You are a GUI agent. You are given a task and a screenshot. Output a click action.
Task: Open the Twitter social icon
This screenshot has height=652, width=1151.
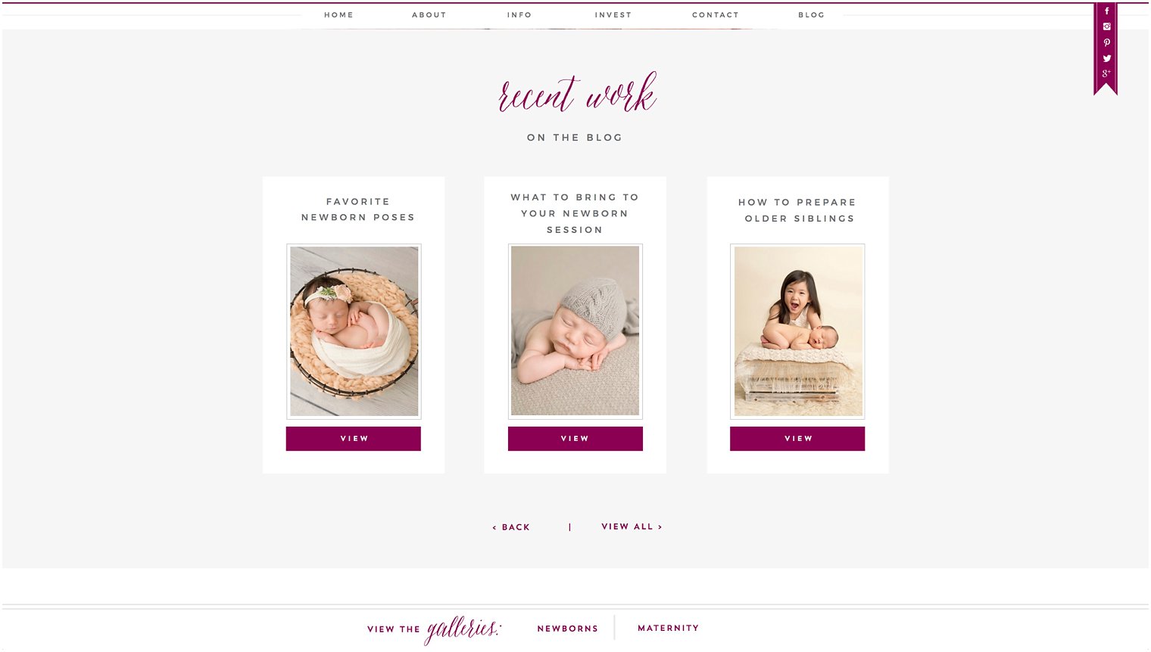pyautogui.click(x=1106, y=58)
